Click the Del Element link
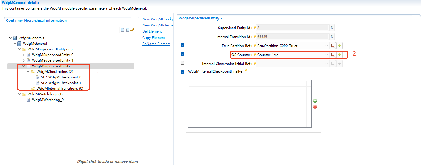The image size is (421, 167). 152,31
